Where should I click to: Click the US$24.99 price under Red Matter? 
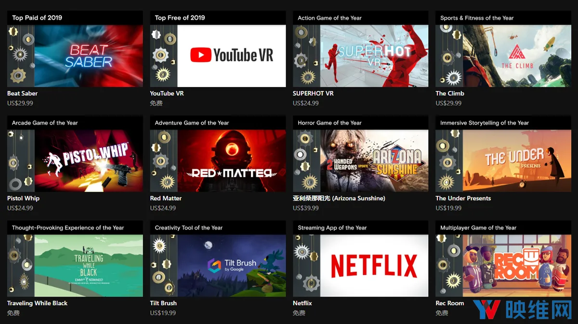point(163,208)
